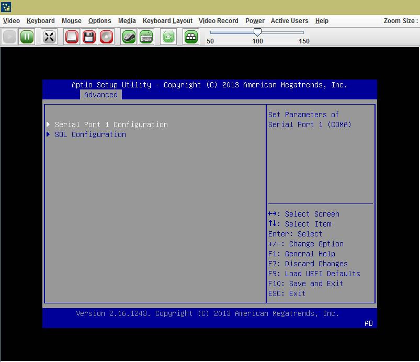This screenshot has width=420, height=362.
Task: Click the 'F10: Save and Exit' hint
Action: (305, 284)
